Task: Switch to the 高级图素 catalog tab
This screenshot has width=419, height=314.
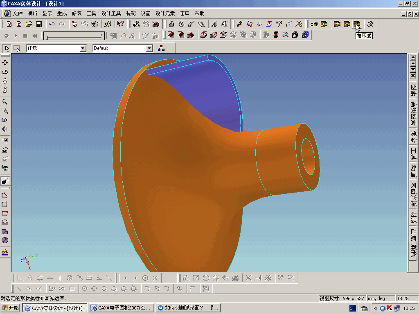Action: [413, 113]
